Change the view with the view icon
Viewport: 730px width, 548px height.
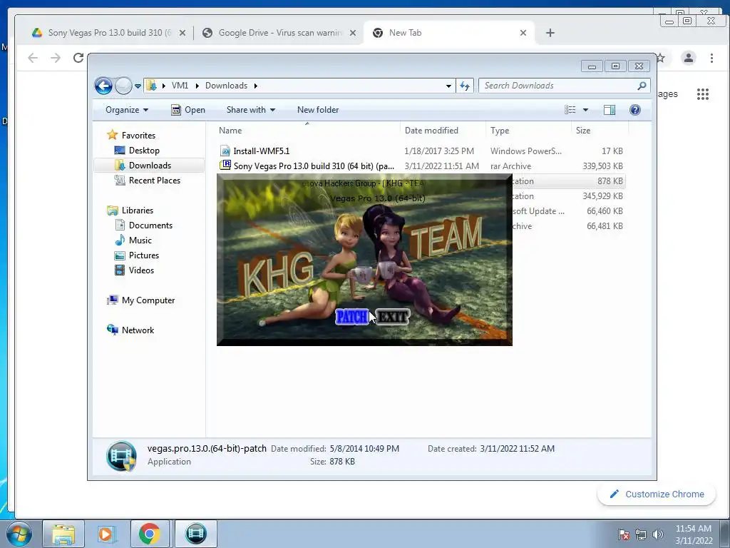(x=570, y=110)
